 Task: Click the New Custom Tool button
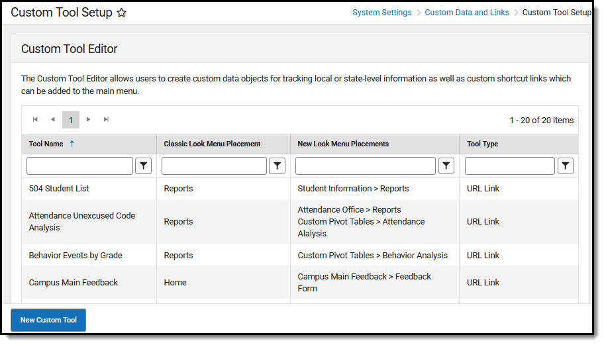point(48,320)
